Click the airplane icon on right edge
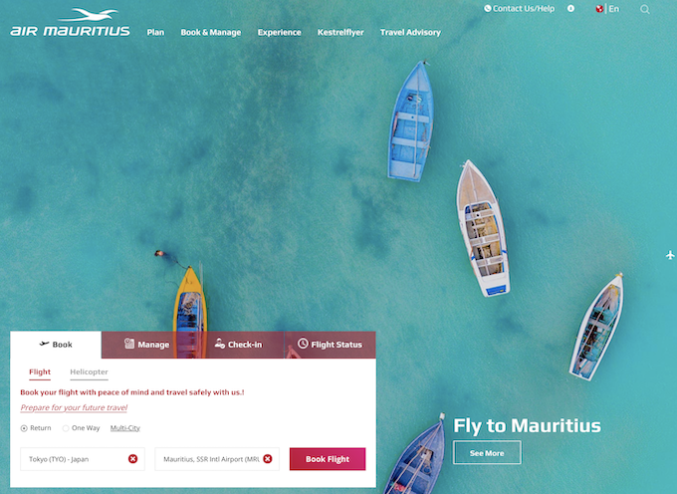Screen dimensions: 677x494 [x=670, y=255]
